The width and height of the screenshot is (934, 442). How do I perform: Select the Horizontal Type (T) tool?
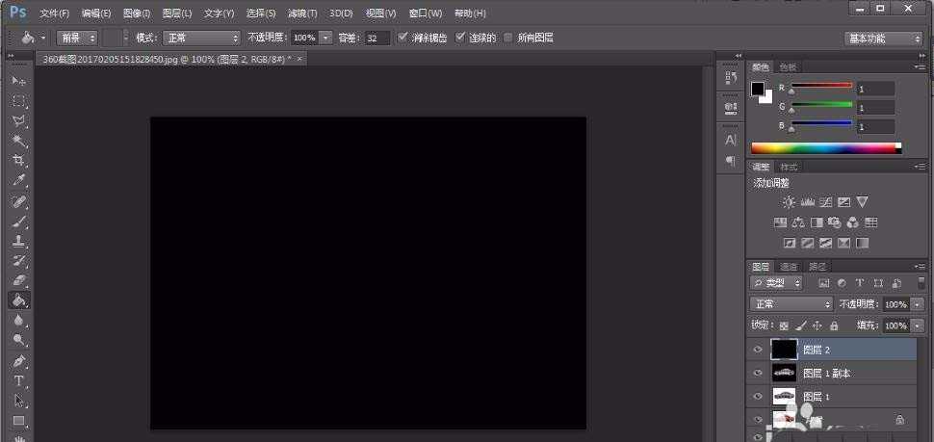(18, 381)
